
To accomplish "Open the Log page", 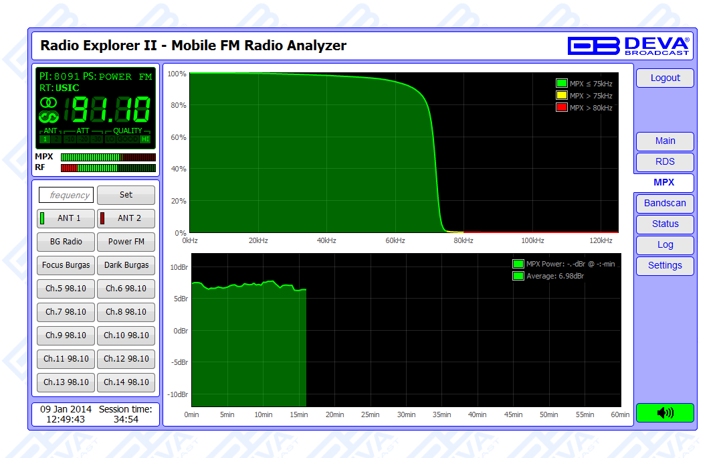I will tap(664, 245).
